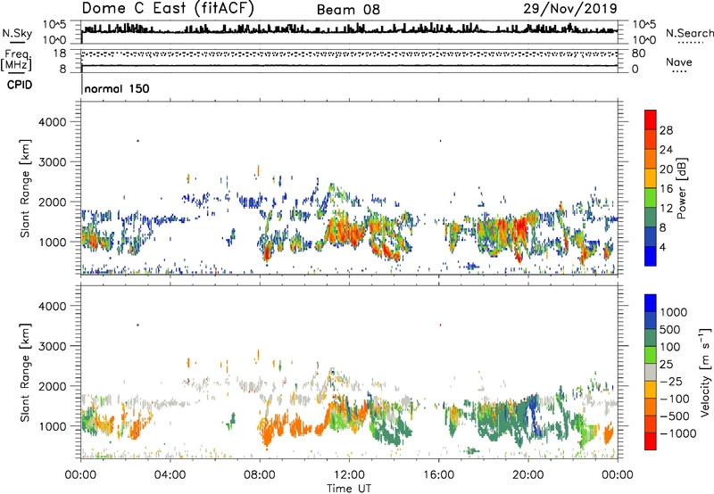The height and width of the screenshot is (494, 714).
Task: Pick the blue bottom segment of power colorbar
Action: point(651,257)
